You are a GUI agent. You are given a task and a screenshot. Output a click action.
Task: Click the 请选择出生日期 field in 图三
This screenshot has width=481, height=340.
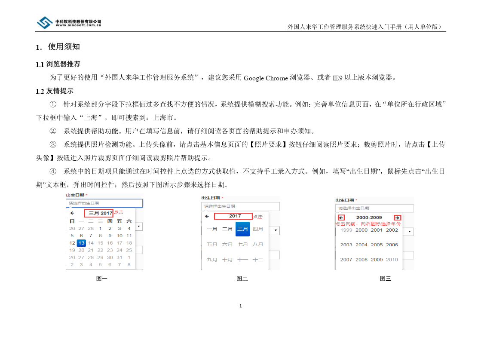pyautogui.click(x=374, y=208)
